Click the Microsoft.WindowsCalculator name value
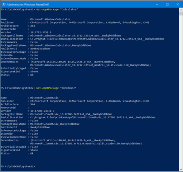 [x=50, y=19]
